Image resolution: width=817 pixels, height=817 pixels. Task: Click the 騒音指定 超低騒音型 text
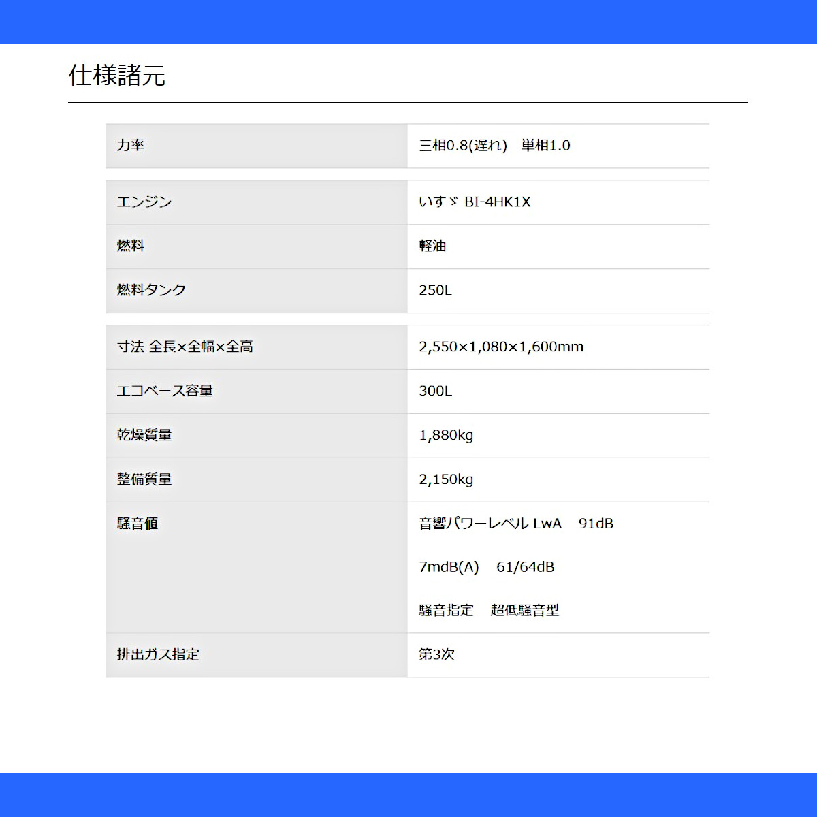click(x=489, y=611)
